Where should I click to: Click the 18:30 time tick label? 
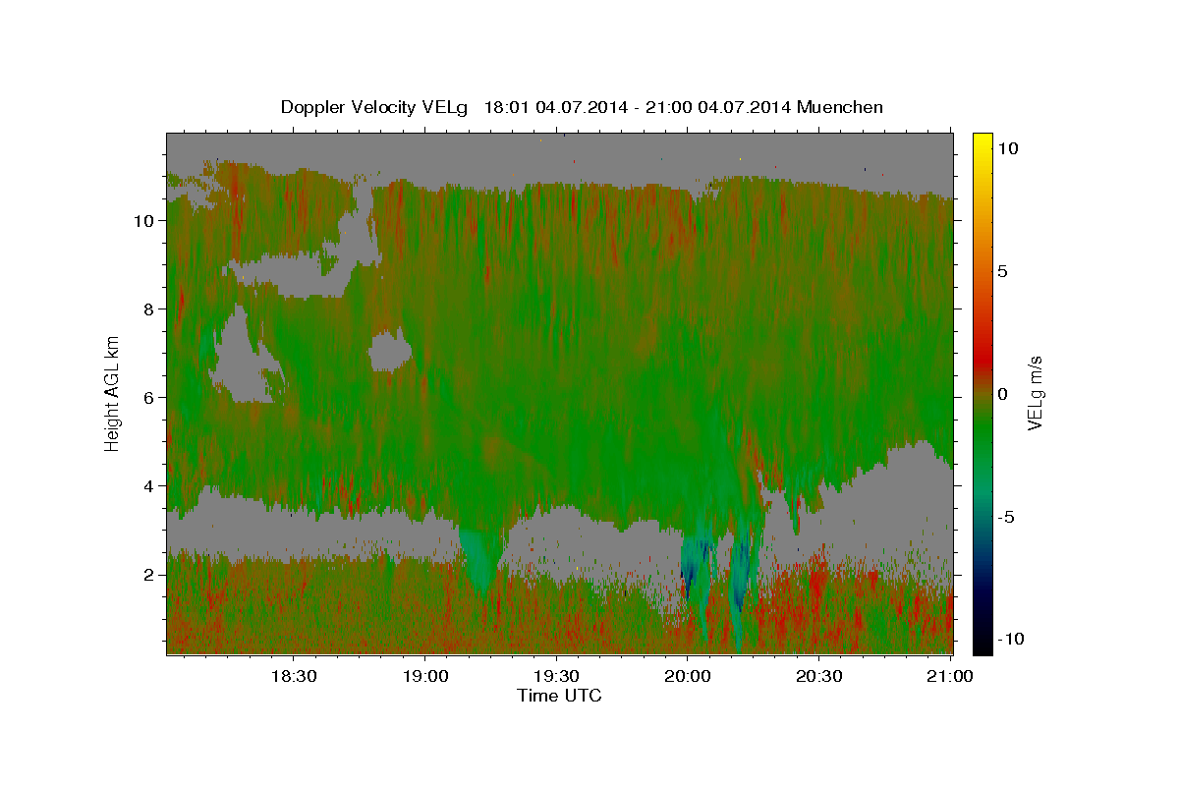pyautogui.click(x=294, y=676)
